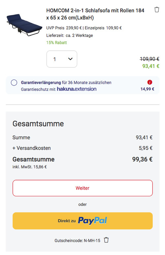165x255 pixels.
Task: Remove the HOMCOM Schlafsofa with trash icon
Action: [x=156, y=10]
